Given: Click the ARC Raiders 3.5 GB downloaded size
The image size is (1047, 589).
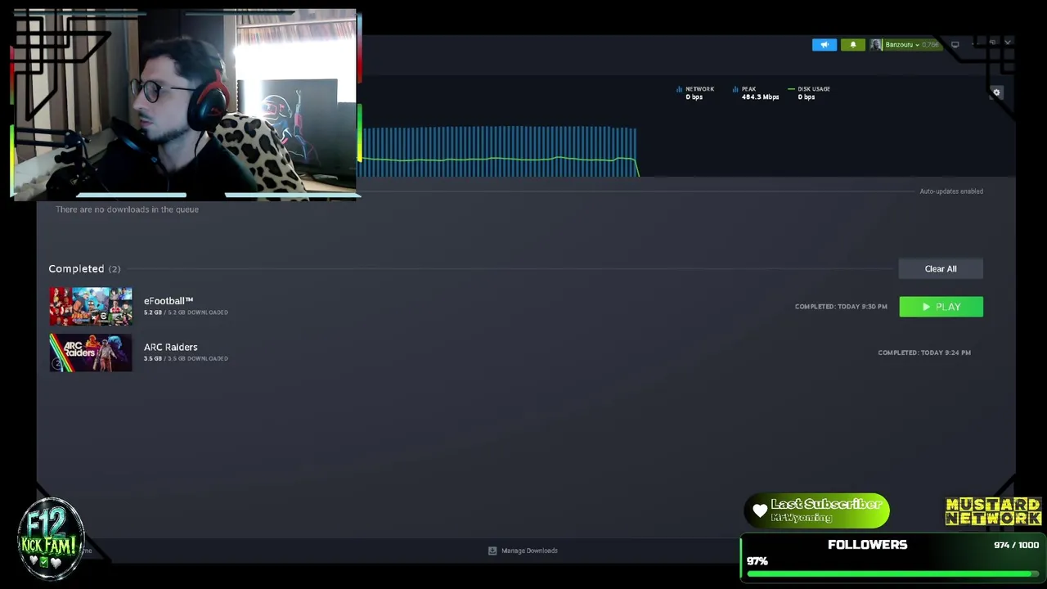Looking at the screenshot, I should (x=186, y=358).
